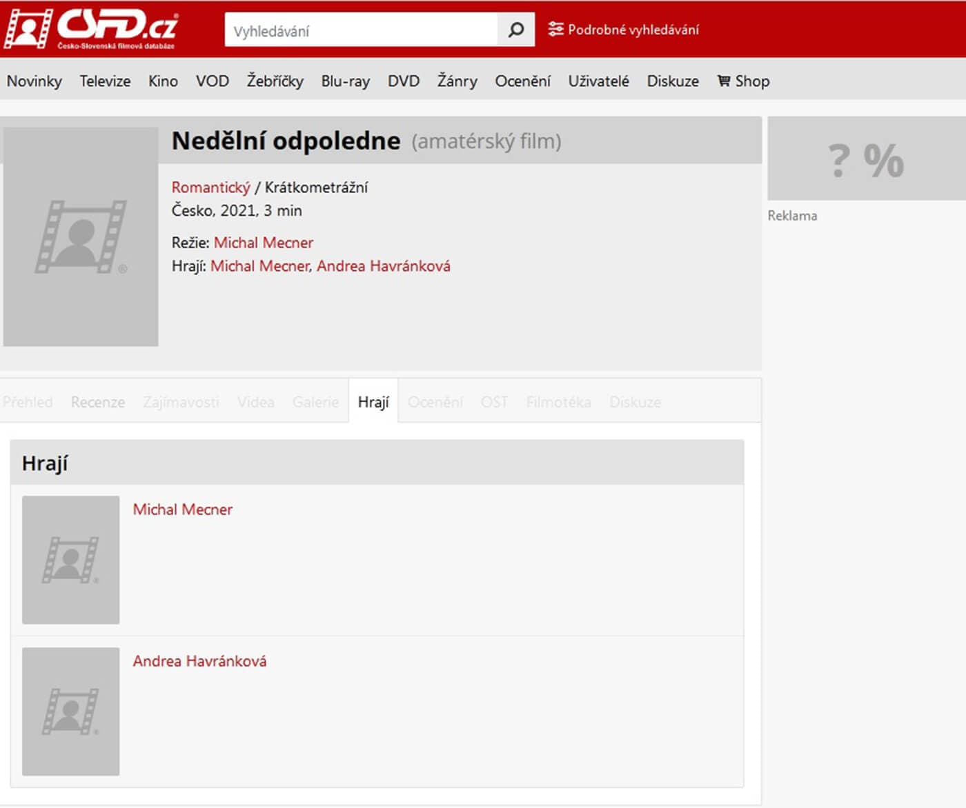Open the Uživatelé users page
Screen dimensions: 966x808
[x=598, y=81]
